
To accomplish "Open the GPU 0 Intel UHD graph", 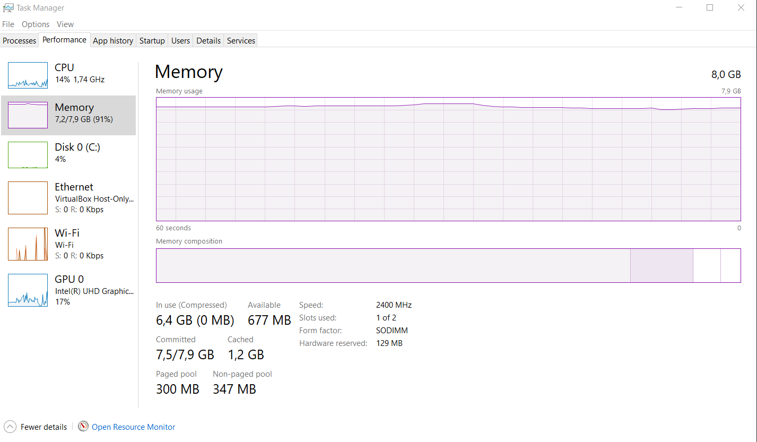I will tap(28, 290).
